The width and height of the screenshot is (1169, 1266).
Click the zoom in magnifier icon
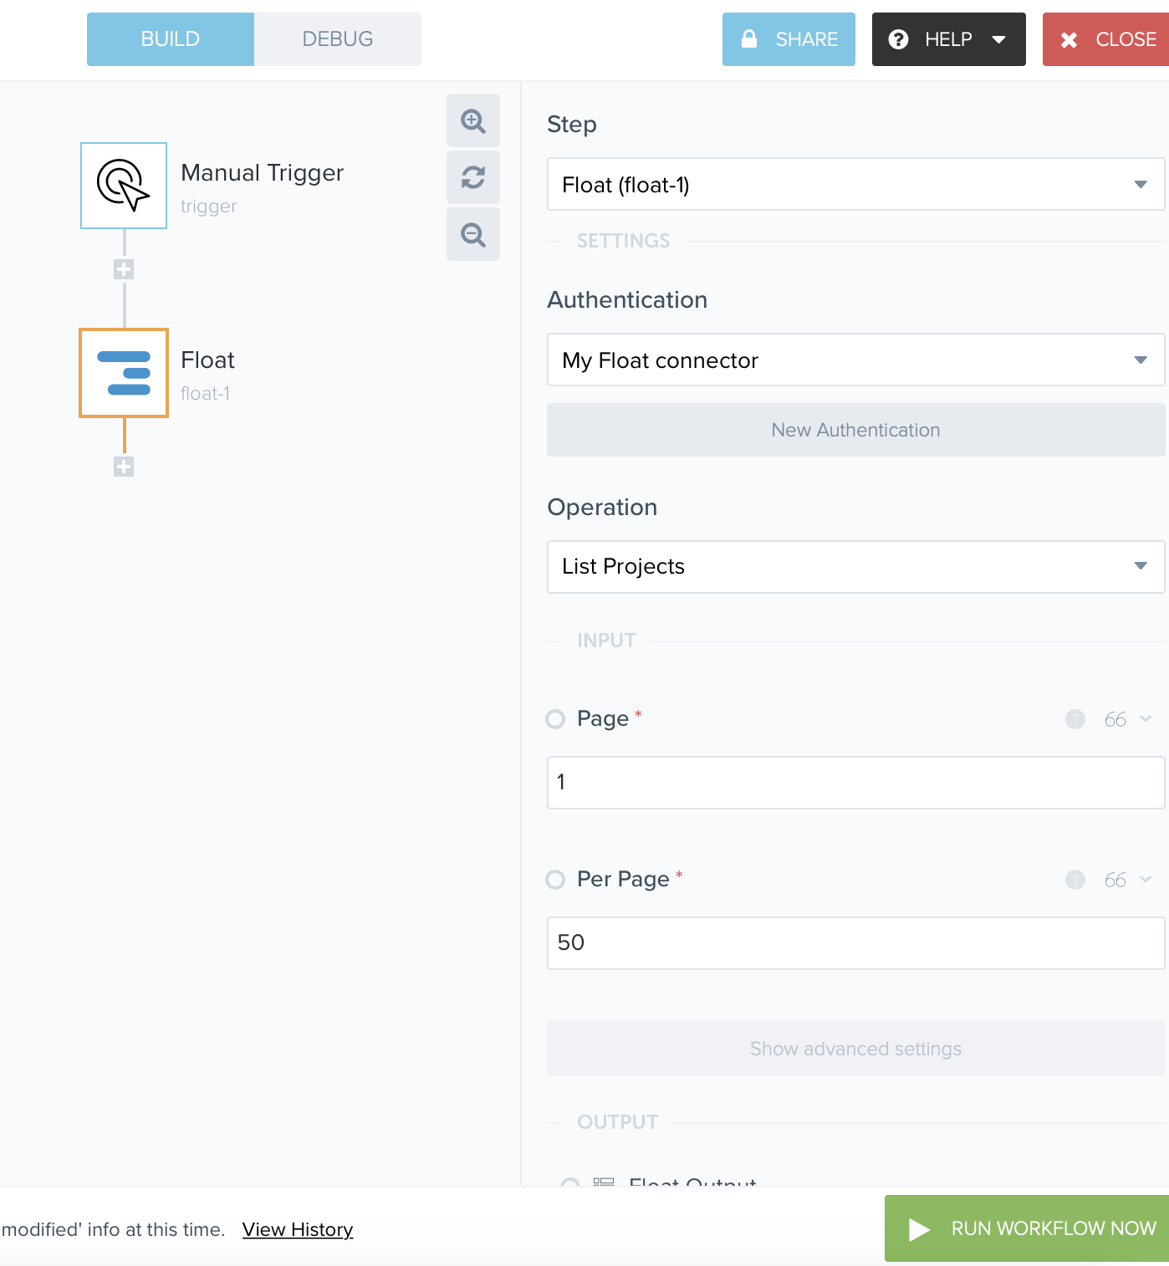point(473,121)
